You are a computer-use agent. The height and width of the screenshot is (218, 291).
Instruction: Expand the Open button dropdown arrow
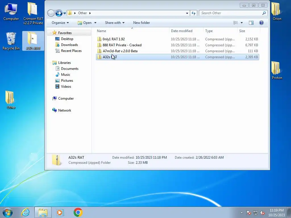tap(95, 23)
